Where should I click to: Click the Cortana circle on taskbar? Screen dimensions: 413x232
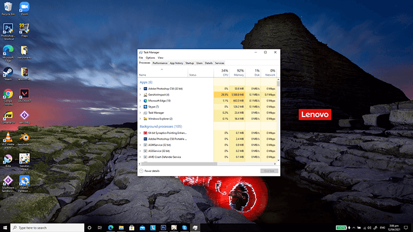89,228
